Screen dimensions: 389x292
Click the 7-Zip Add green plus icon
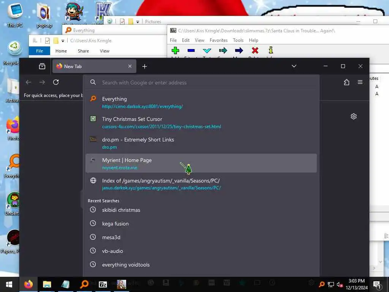[x=175, y=51]
